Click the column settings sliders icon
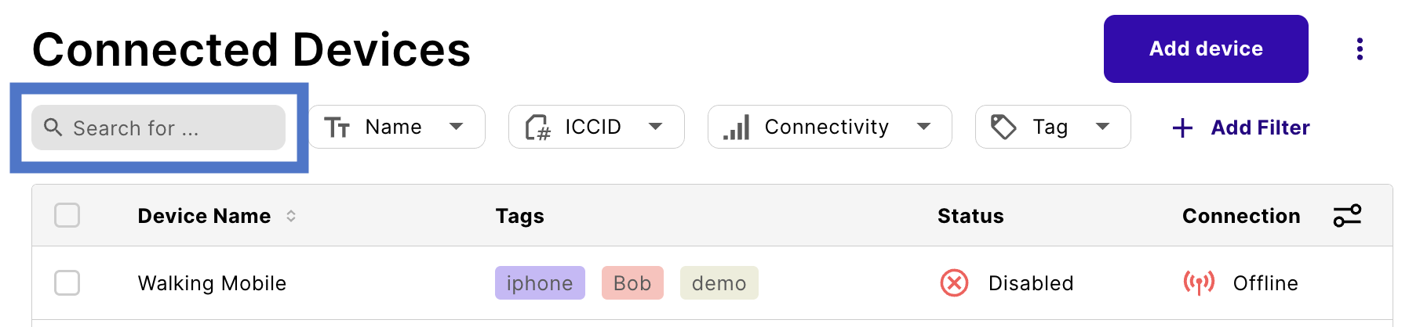 1347,215
